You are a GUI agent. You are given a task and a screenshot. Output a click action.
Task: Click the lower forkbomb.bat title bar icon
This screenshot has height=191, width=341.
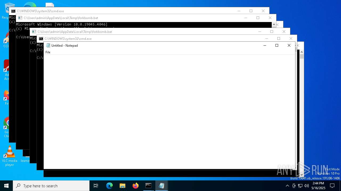pos(34,32)
